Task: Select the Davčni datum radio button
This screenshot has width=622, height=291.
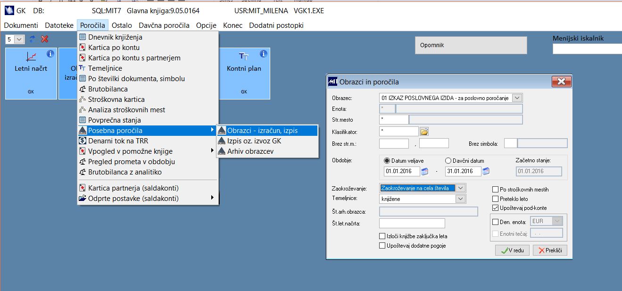Action: pyautogui.click(x=448, y=161)
